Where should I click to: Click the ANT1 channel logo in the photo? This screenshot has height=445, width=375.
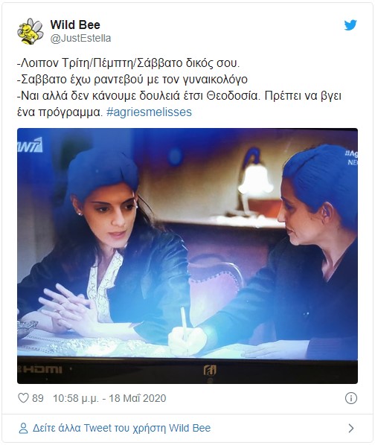30,145
